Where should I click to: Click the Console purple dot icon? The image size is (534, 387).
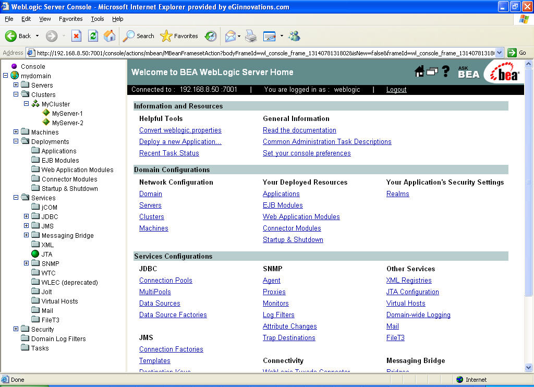14,66
